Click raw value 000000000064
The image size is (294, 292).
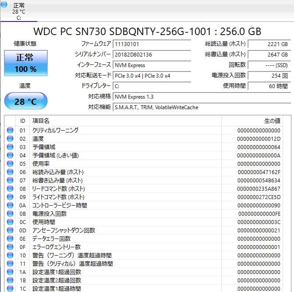[x=259, y=147]
